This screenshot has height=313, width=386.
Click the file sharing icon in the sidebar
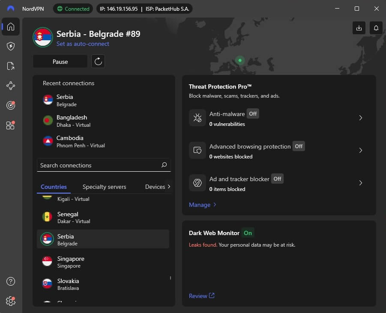click(10, 66)
